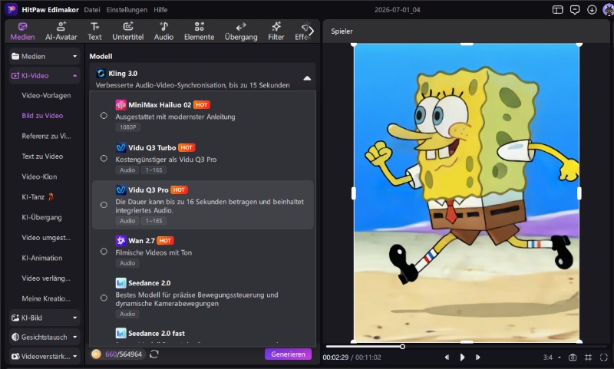Image resolution: width=614 pixels, height=369 pixels.
Task: Open the 3:4 aspect ratio dropdown
Action: (x=552, y=357)
